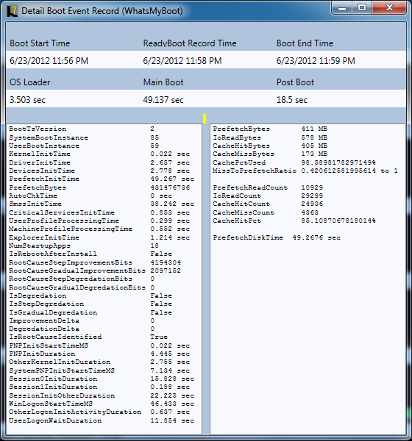Select the SystemBootInstance row

pos(84,137)
